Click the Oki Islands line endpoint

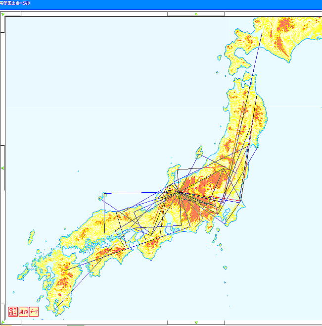(x=104, y=194)
